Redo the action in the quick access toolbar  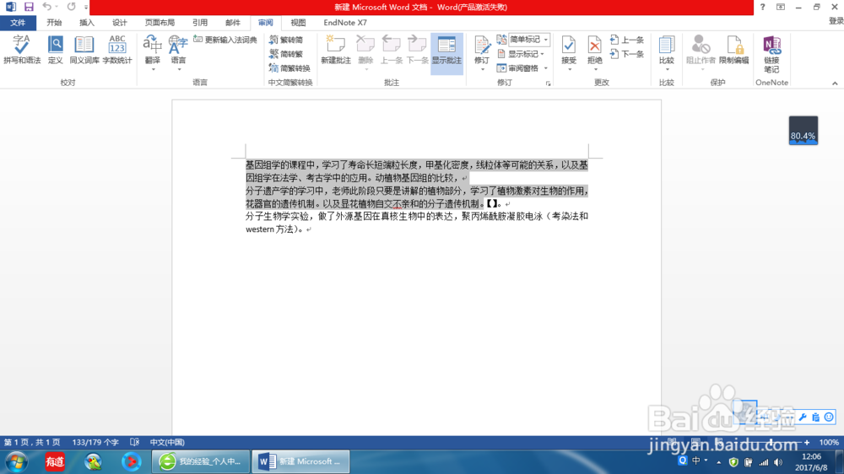[72, 7]
